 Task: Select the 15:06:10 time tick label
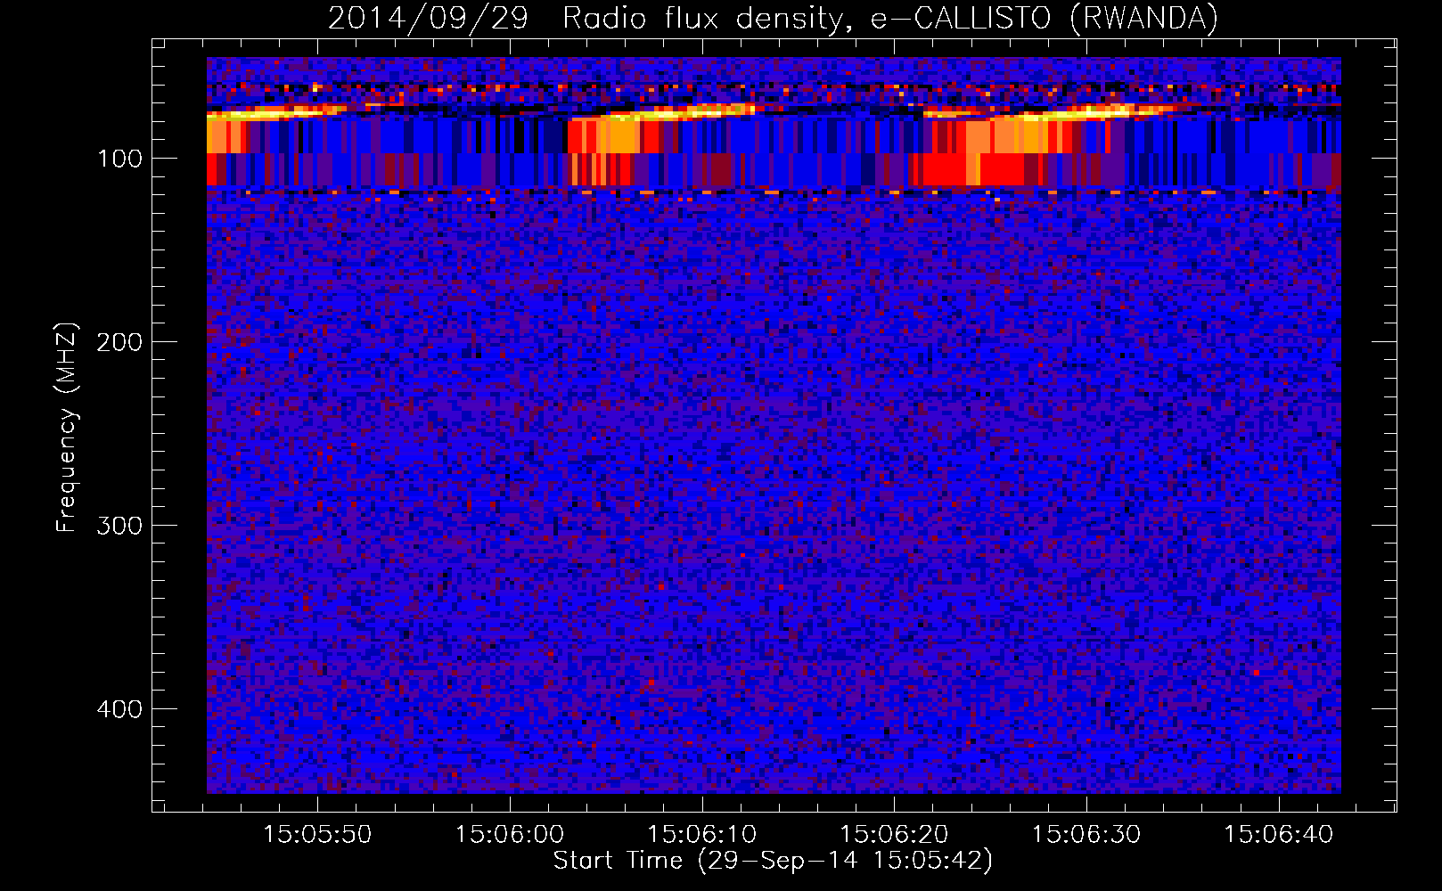click(x=701, y=834)
